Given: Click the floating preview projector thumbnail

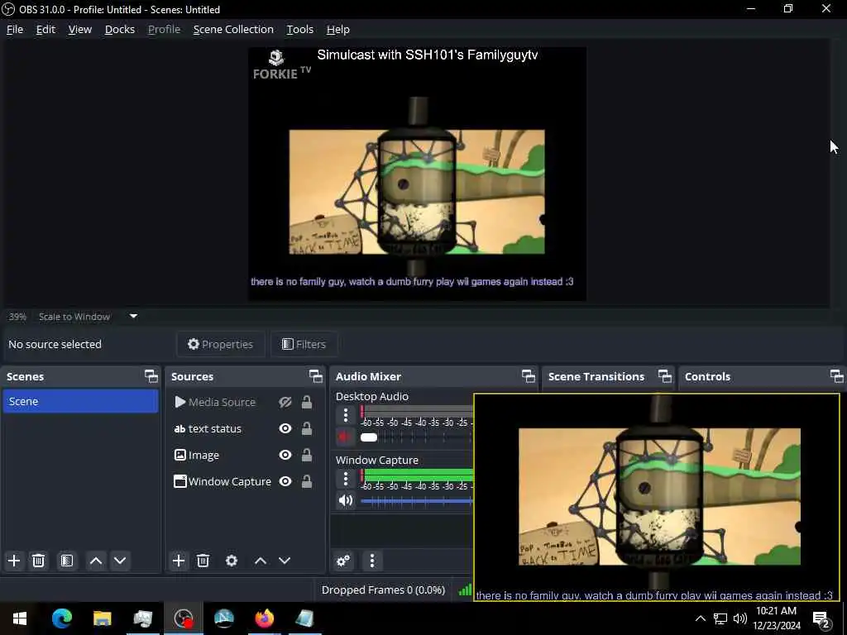Looking at the screenshot, I should (656, 497).
